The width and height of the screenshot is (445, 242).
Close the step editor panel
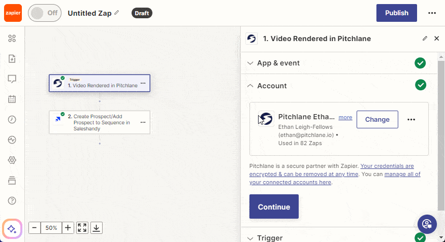point(437,38)
